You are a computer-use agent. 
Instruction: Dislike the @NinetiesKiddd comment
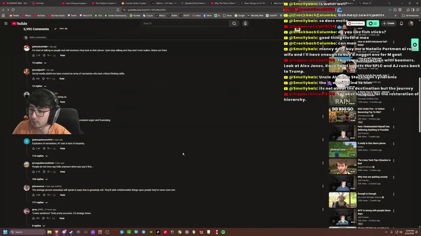point(44,55)
